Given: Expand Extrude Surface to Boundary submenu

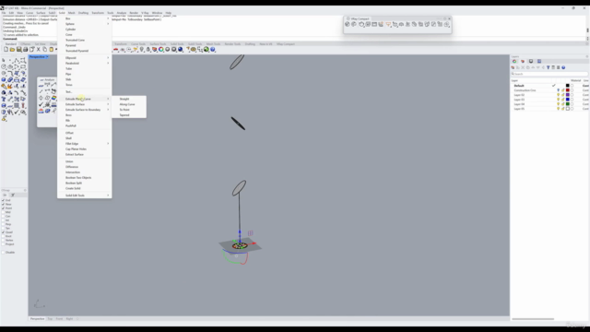Looking at the screenshot, I should [84, 110].
